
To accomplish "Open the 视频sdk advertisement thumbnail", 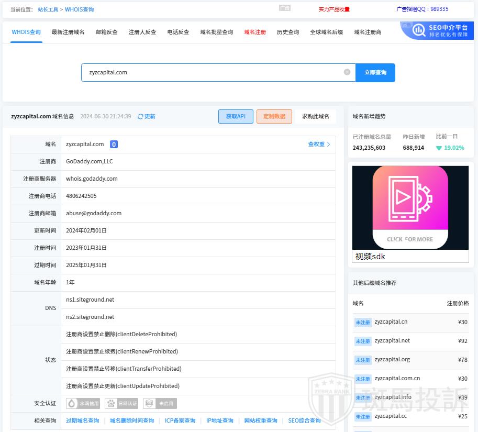I will click(x=410, y=208).
